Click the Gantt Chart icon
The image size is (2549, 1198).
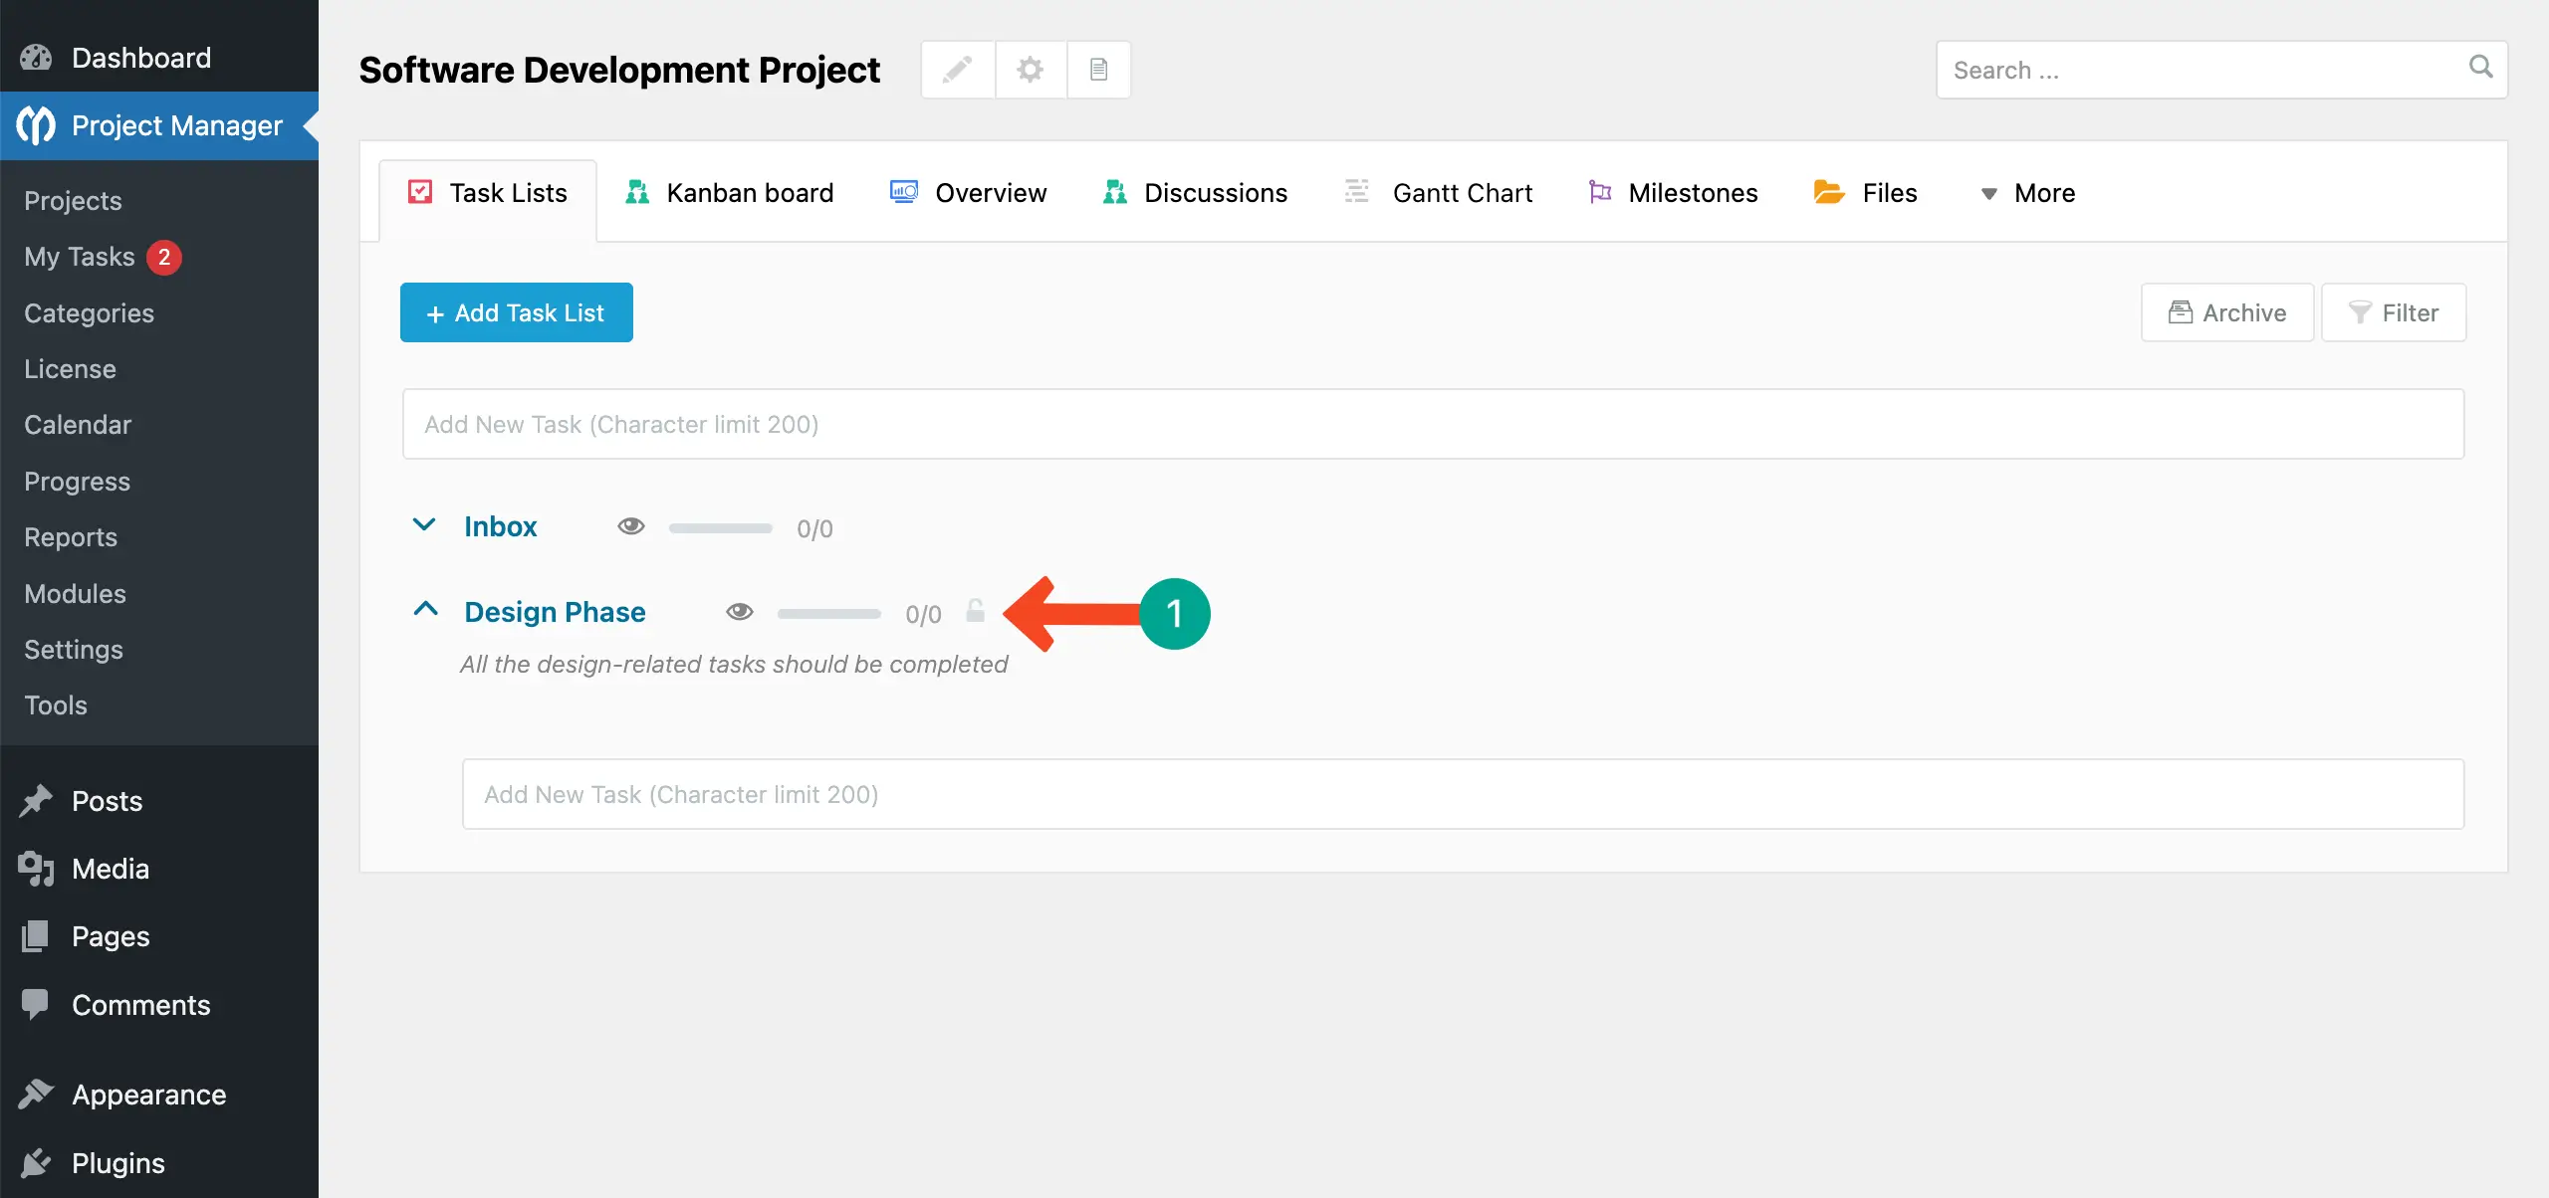pyautogui.click(x=1354, y=191)
